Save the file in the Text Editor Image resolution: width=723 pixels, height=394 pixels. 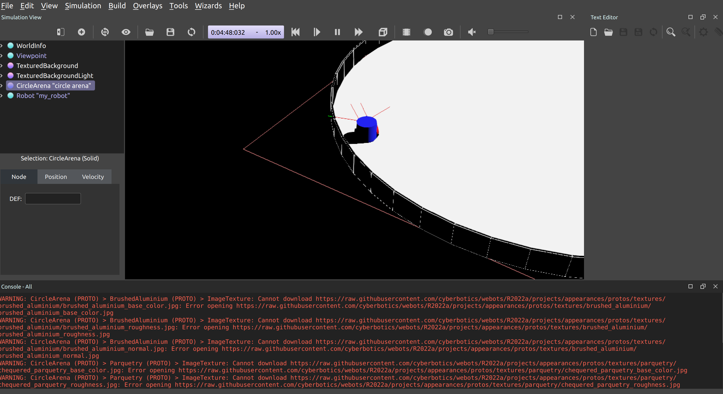click(623, 32)
